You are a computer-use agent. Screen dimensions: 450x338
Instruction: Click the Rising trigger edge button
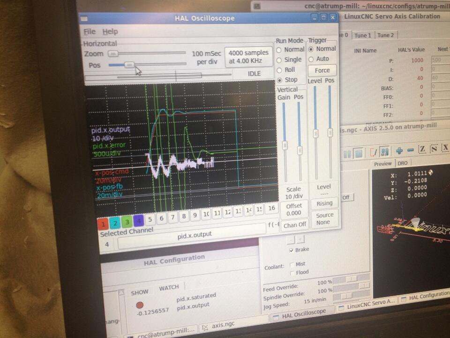324,203
